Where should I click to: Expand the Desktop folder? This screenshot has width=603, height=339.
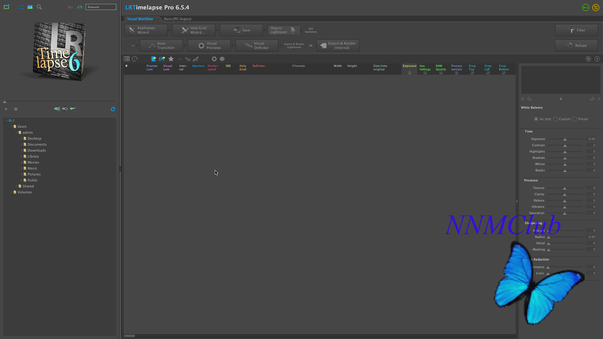point(22,138)
